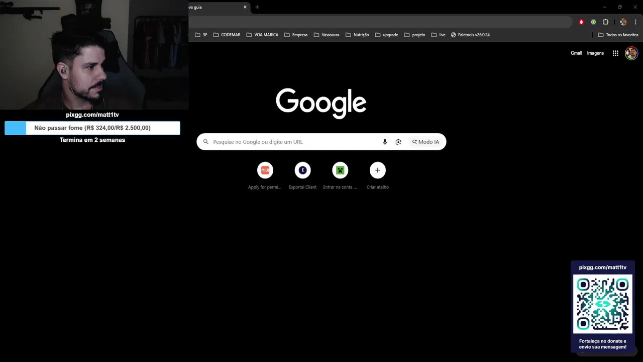Open the 3F bookmark folder
The width and height of the screenshot is (643, 362).
tap(201, 35)
